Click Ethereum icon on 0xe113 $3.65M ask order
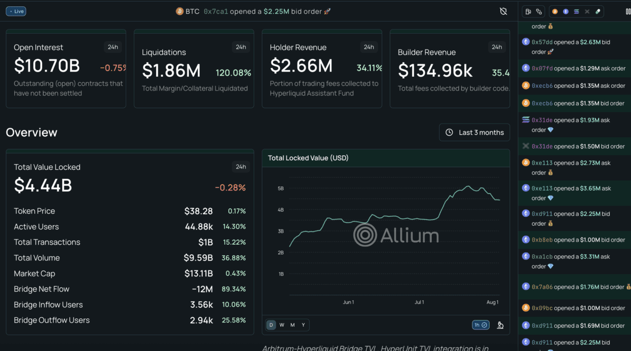This screenshot has height=351, width=631. pyautogui.click(x=526, y=188)
